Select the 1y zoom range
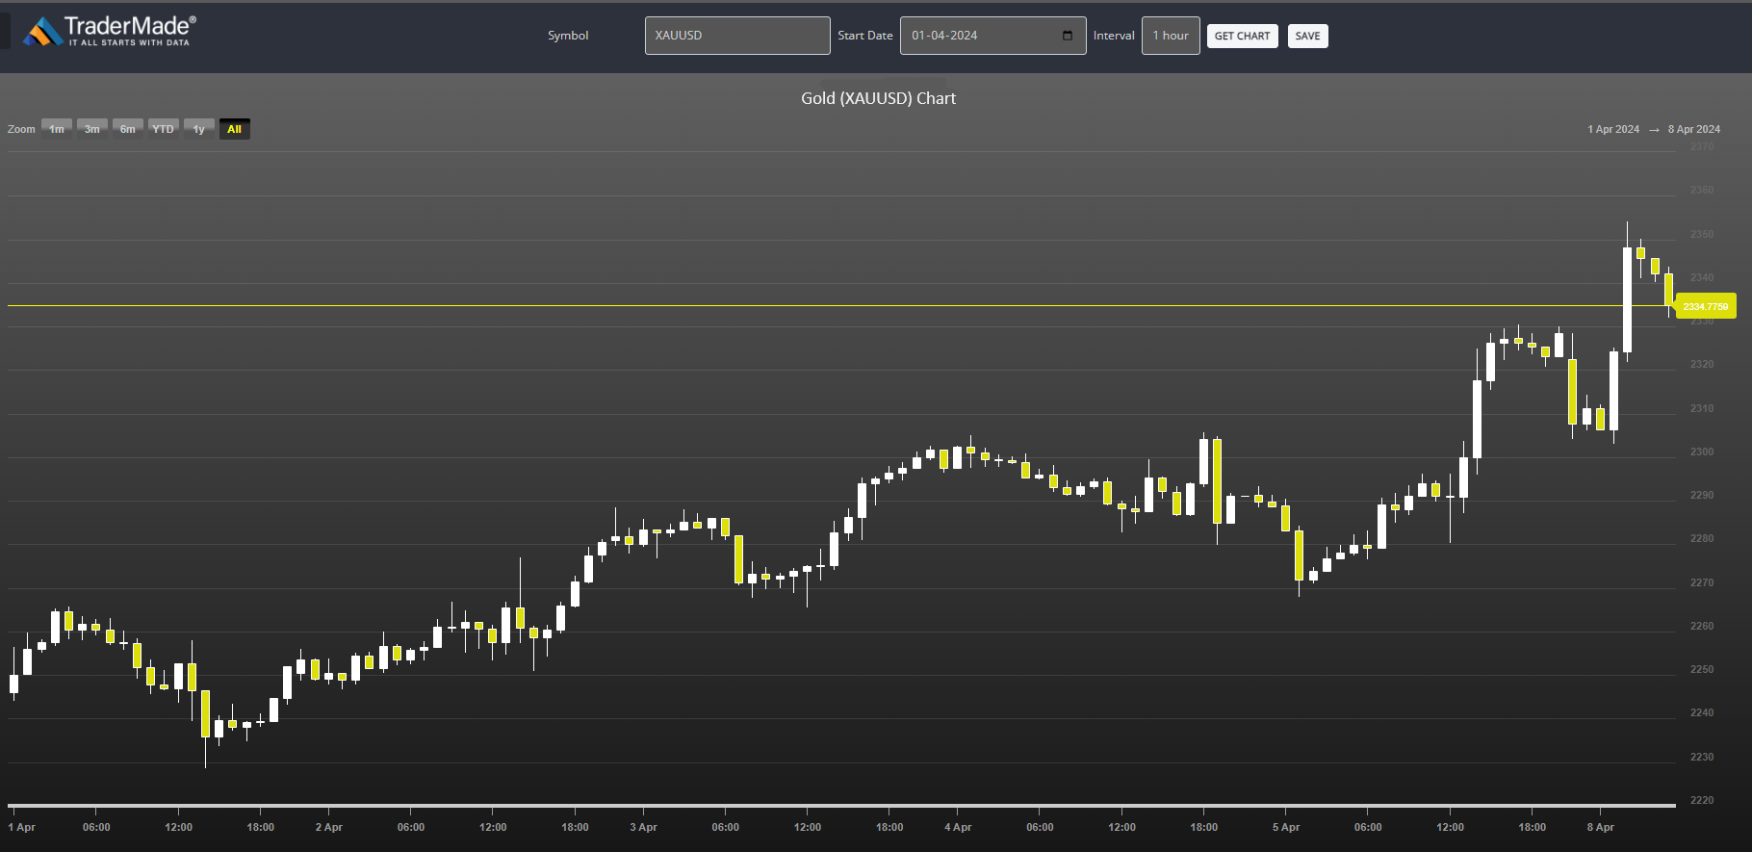Image resolution: width=1752 pixels, height=852 pixels. (x=199, y=129)
